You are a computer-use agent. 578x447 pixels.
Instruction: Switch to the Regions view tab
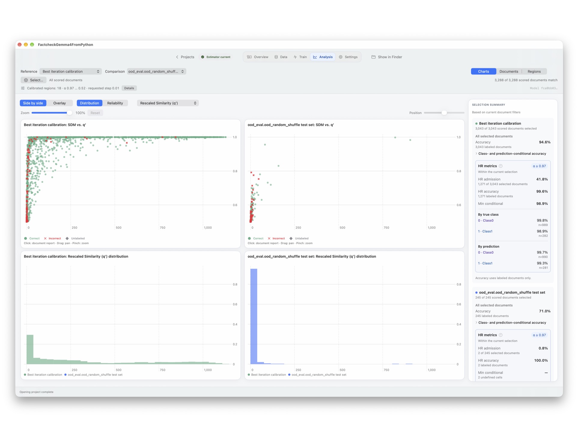coord(534,72)
